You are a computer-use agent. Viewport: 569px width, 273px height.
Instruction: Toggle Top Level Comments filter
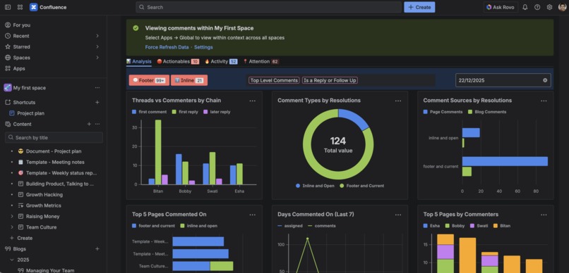(274, 80)
